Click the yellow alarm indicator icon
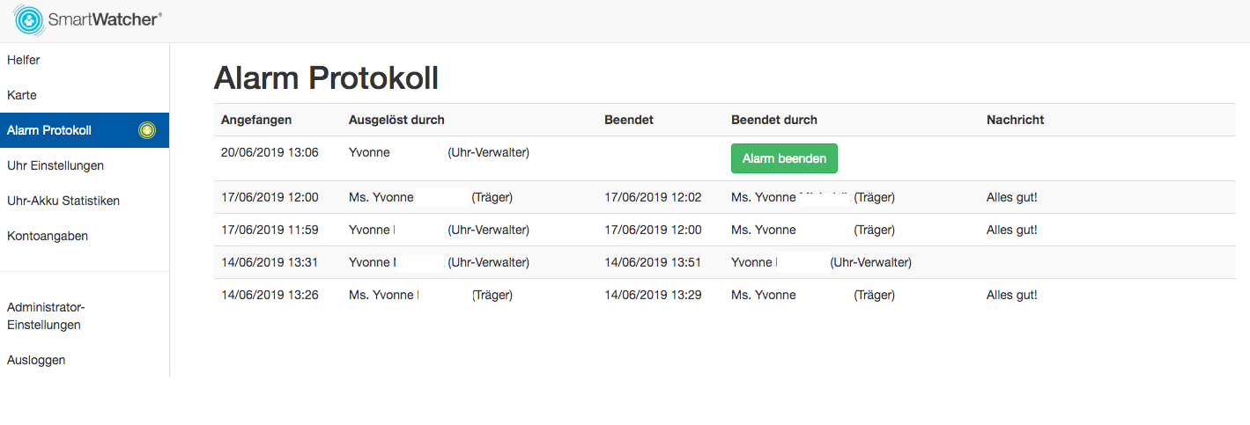 click(147, 130)
